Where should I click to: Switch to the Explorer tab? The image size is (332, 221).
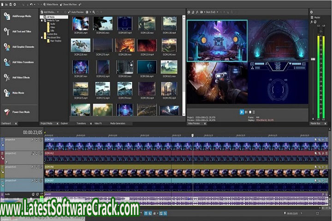click(x=65, y=123)
